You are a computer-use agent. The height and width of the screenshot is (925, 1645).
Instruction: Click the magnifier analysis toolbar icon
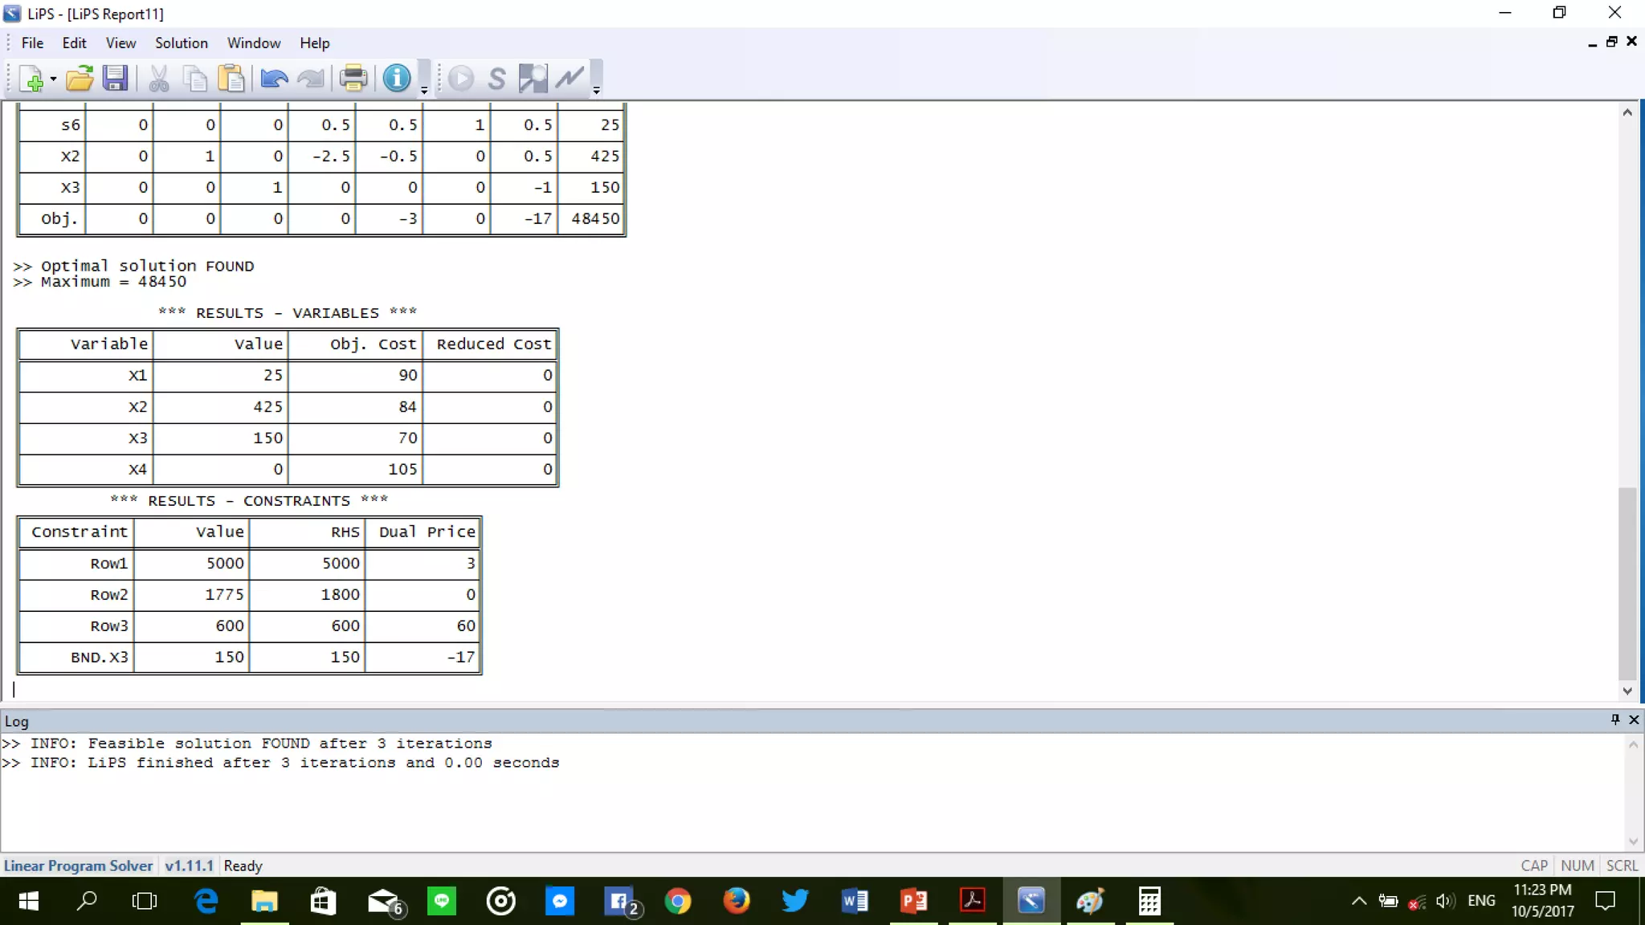(533, 79)
